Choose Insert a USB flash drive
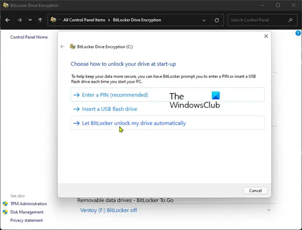This screenshot has height=230, width=302. 168,109
